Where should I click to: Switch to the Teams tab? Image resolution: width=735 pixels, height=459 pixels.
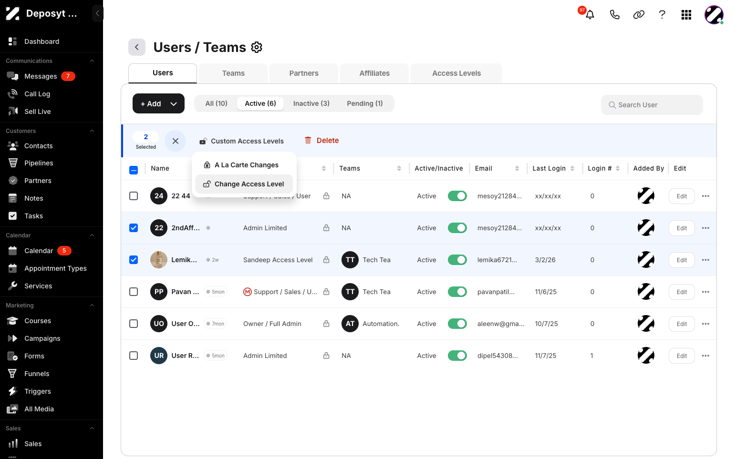(233, 73)
